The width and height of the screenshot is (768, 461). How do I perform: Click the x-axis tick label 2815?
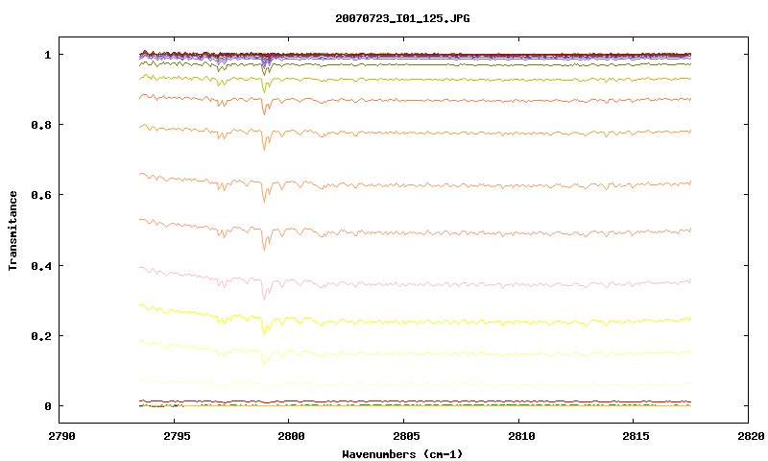tap(636, 436)
